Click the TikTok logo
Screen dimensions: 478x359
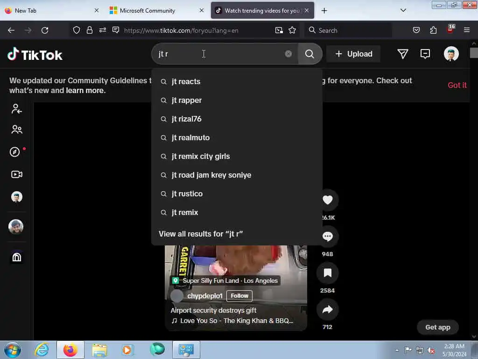click(x=35, y=55)
